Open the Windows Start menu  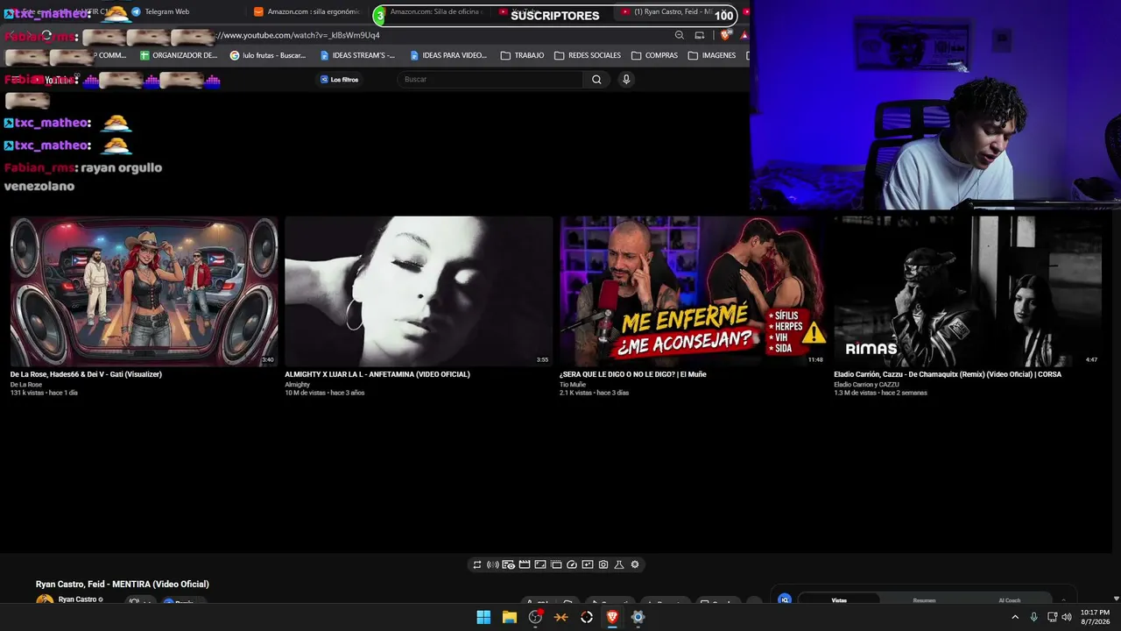pos(483,617)
